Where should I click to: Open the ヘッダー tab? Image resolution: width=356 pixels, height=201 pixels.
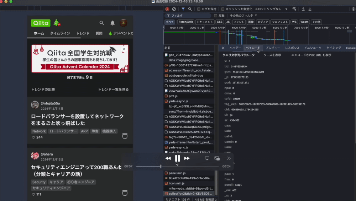tap(235, 48)
